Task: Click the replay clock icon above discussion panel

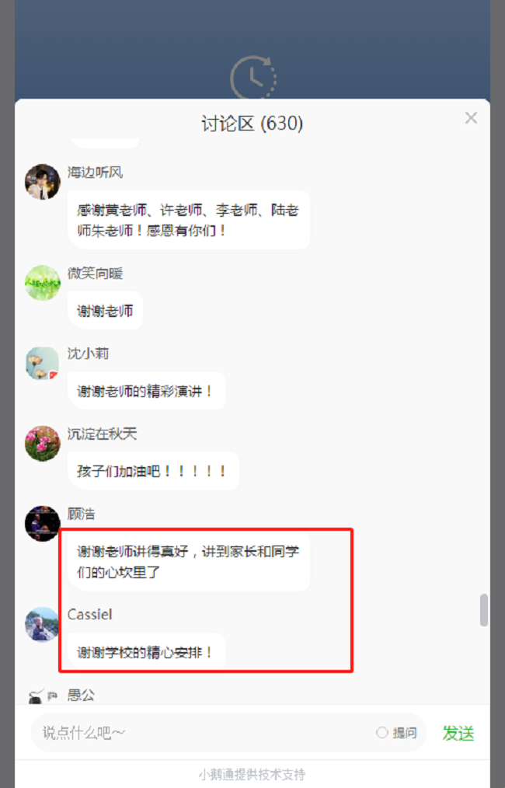Action: coord(253,78)
